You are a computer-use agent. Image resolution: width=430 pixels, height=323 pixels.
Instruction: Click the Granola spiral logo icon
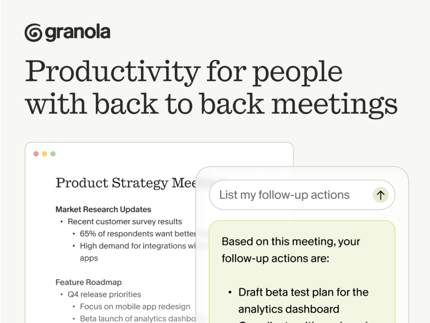point(34,32)
